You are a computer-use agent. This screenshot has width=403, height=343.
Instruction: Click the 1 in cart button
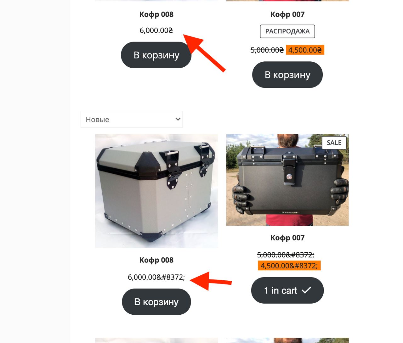[x=287, y=290]
